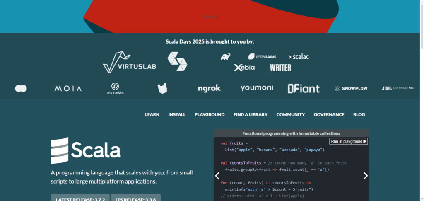Open the SoftwareMill sponsor logo
The height and width of the screenshot is (201, 424).
(x=398, y=88)
